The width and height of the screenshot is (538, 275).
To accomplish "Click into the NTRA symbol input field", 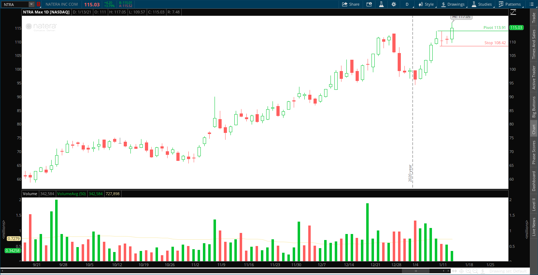I will (x=15, y=4).
